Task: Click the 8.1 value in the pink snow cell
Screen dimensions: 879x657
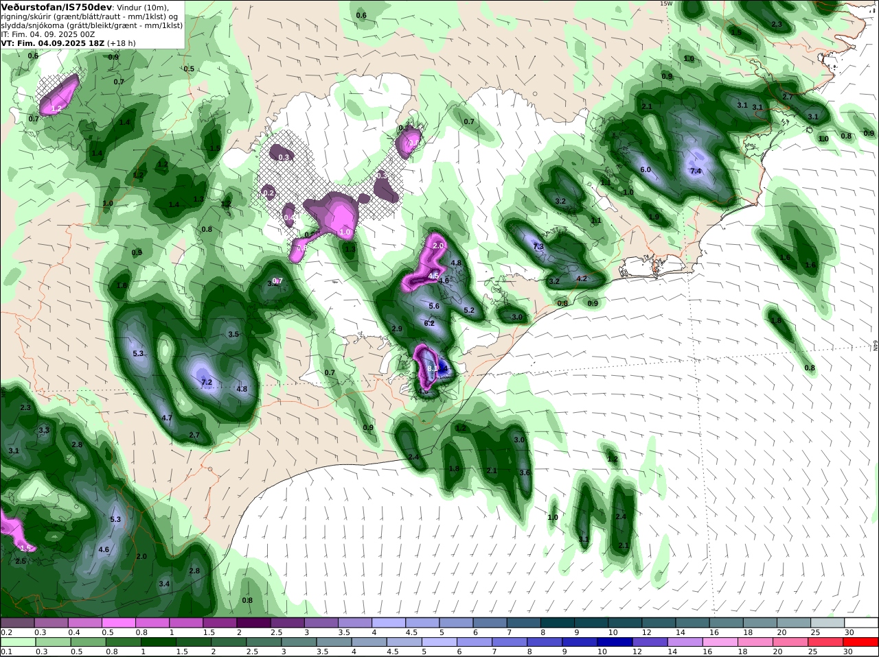Action: [x=432, y=368]
